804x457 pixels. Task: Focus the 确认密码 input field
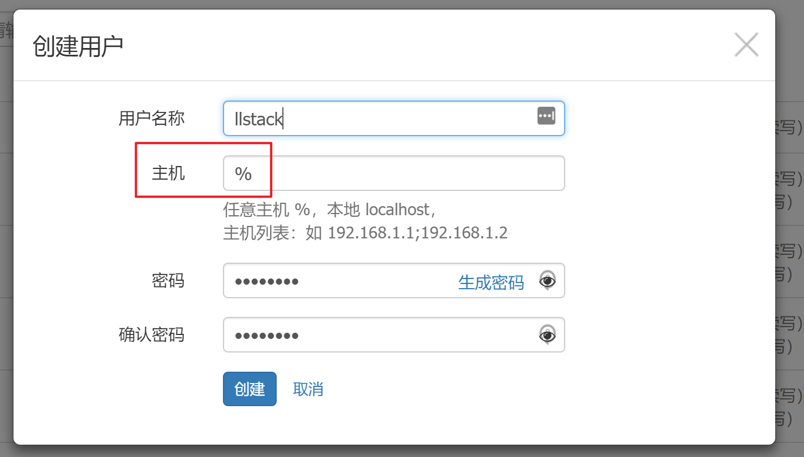coord(394,334)
